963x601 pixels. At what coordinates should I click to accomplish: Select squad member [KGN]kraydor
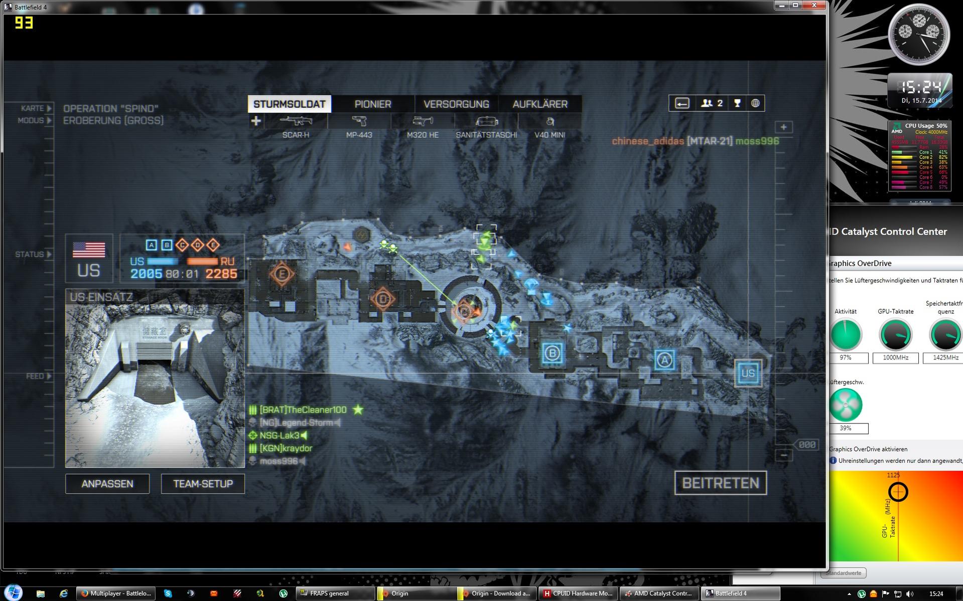coord(281,449)
